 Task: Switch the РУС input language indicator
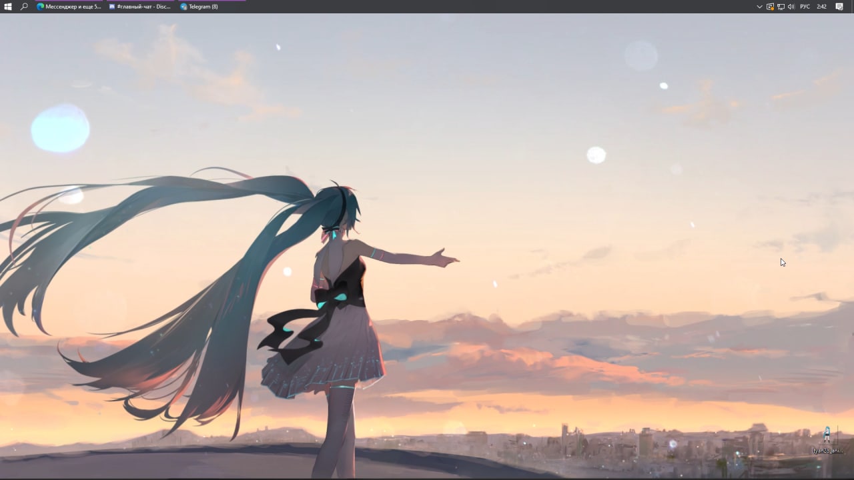tap(805, 7)
